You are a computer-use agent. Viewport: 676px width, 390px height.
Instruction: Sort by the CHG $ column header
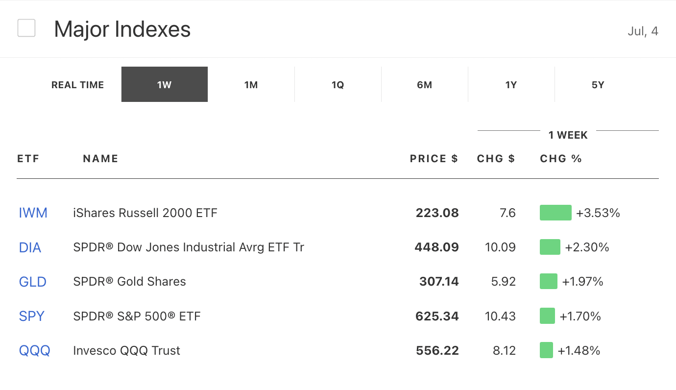[x=496, y=159]
